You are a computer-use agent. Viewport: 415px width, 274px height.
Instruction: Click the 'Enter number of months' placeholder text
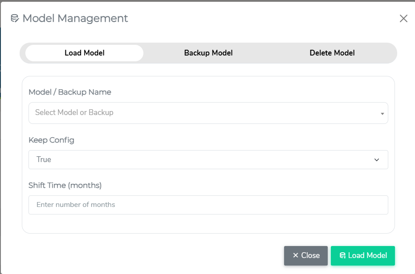pos(76,205)
